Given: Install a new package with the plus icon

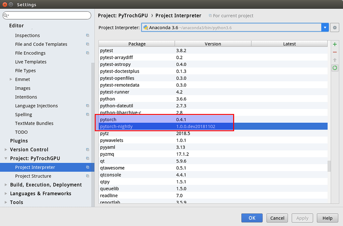Looking at the screenshot, I should 335,44.
